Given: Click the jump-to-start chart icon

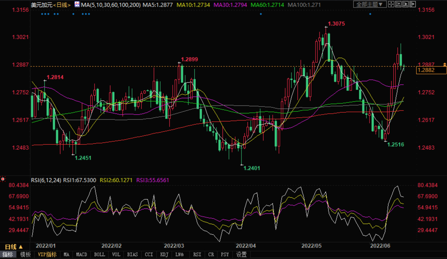Looking at the screenshot, I should 398,4.
